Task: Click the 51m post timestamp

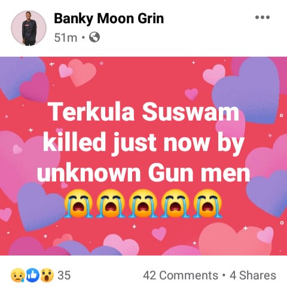Action: coord(66,38)
